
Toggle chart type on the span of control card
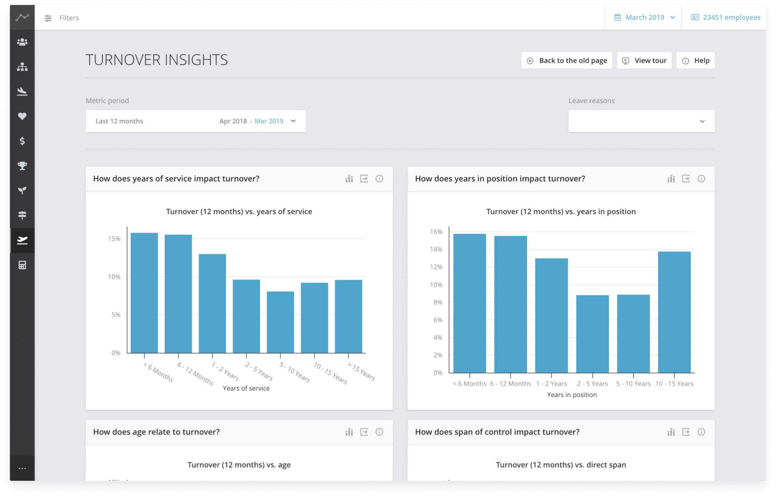pos(671,432)
